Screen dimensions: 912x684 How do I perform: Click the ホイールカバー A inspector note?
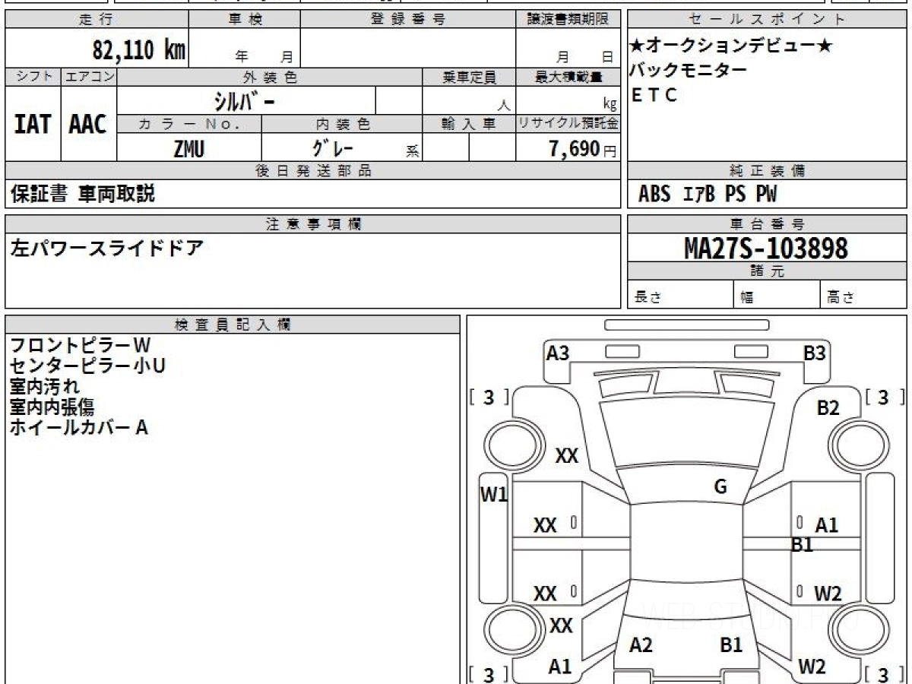(78, 427)
